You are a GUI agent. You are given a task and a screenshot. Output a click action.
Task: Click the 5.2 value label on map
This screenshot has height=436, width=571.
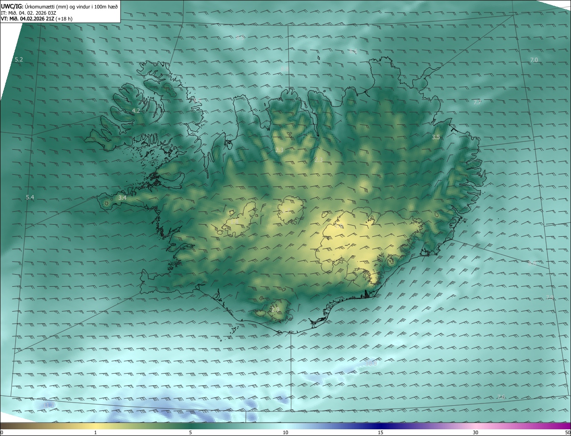pos(19,59)
